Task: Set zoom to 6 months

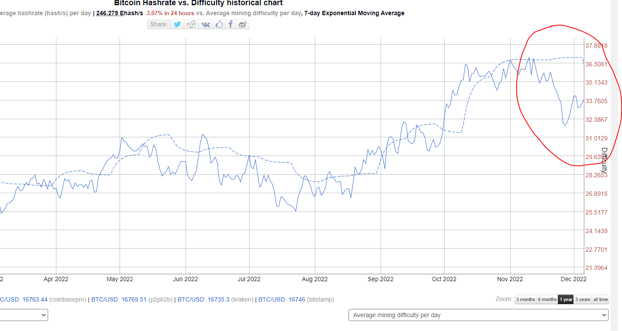Action: click(547, 299)
